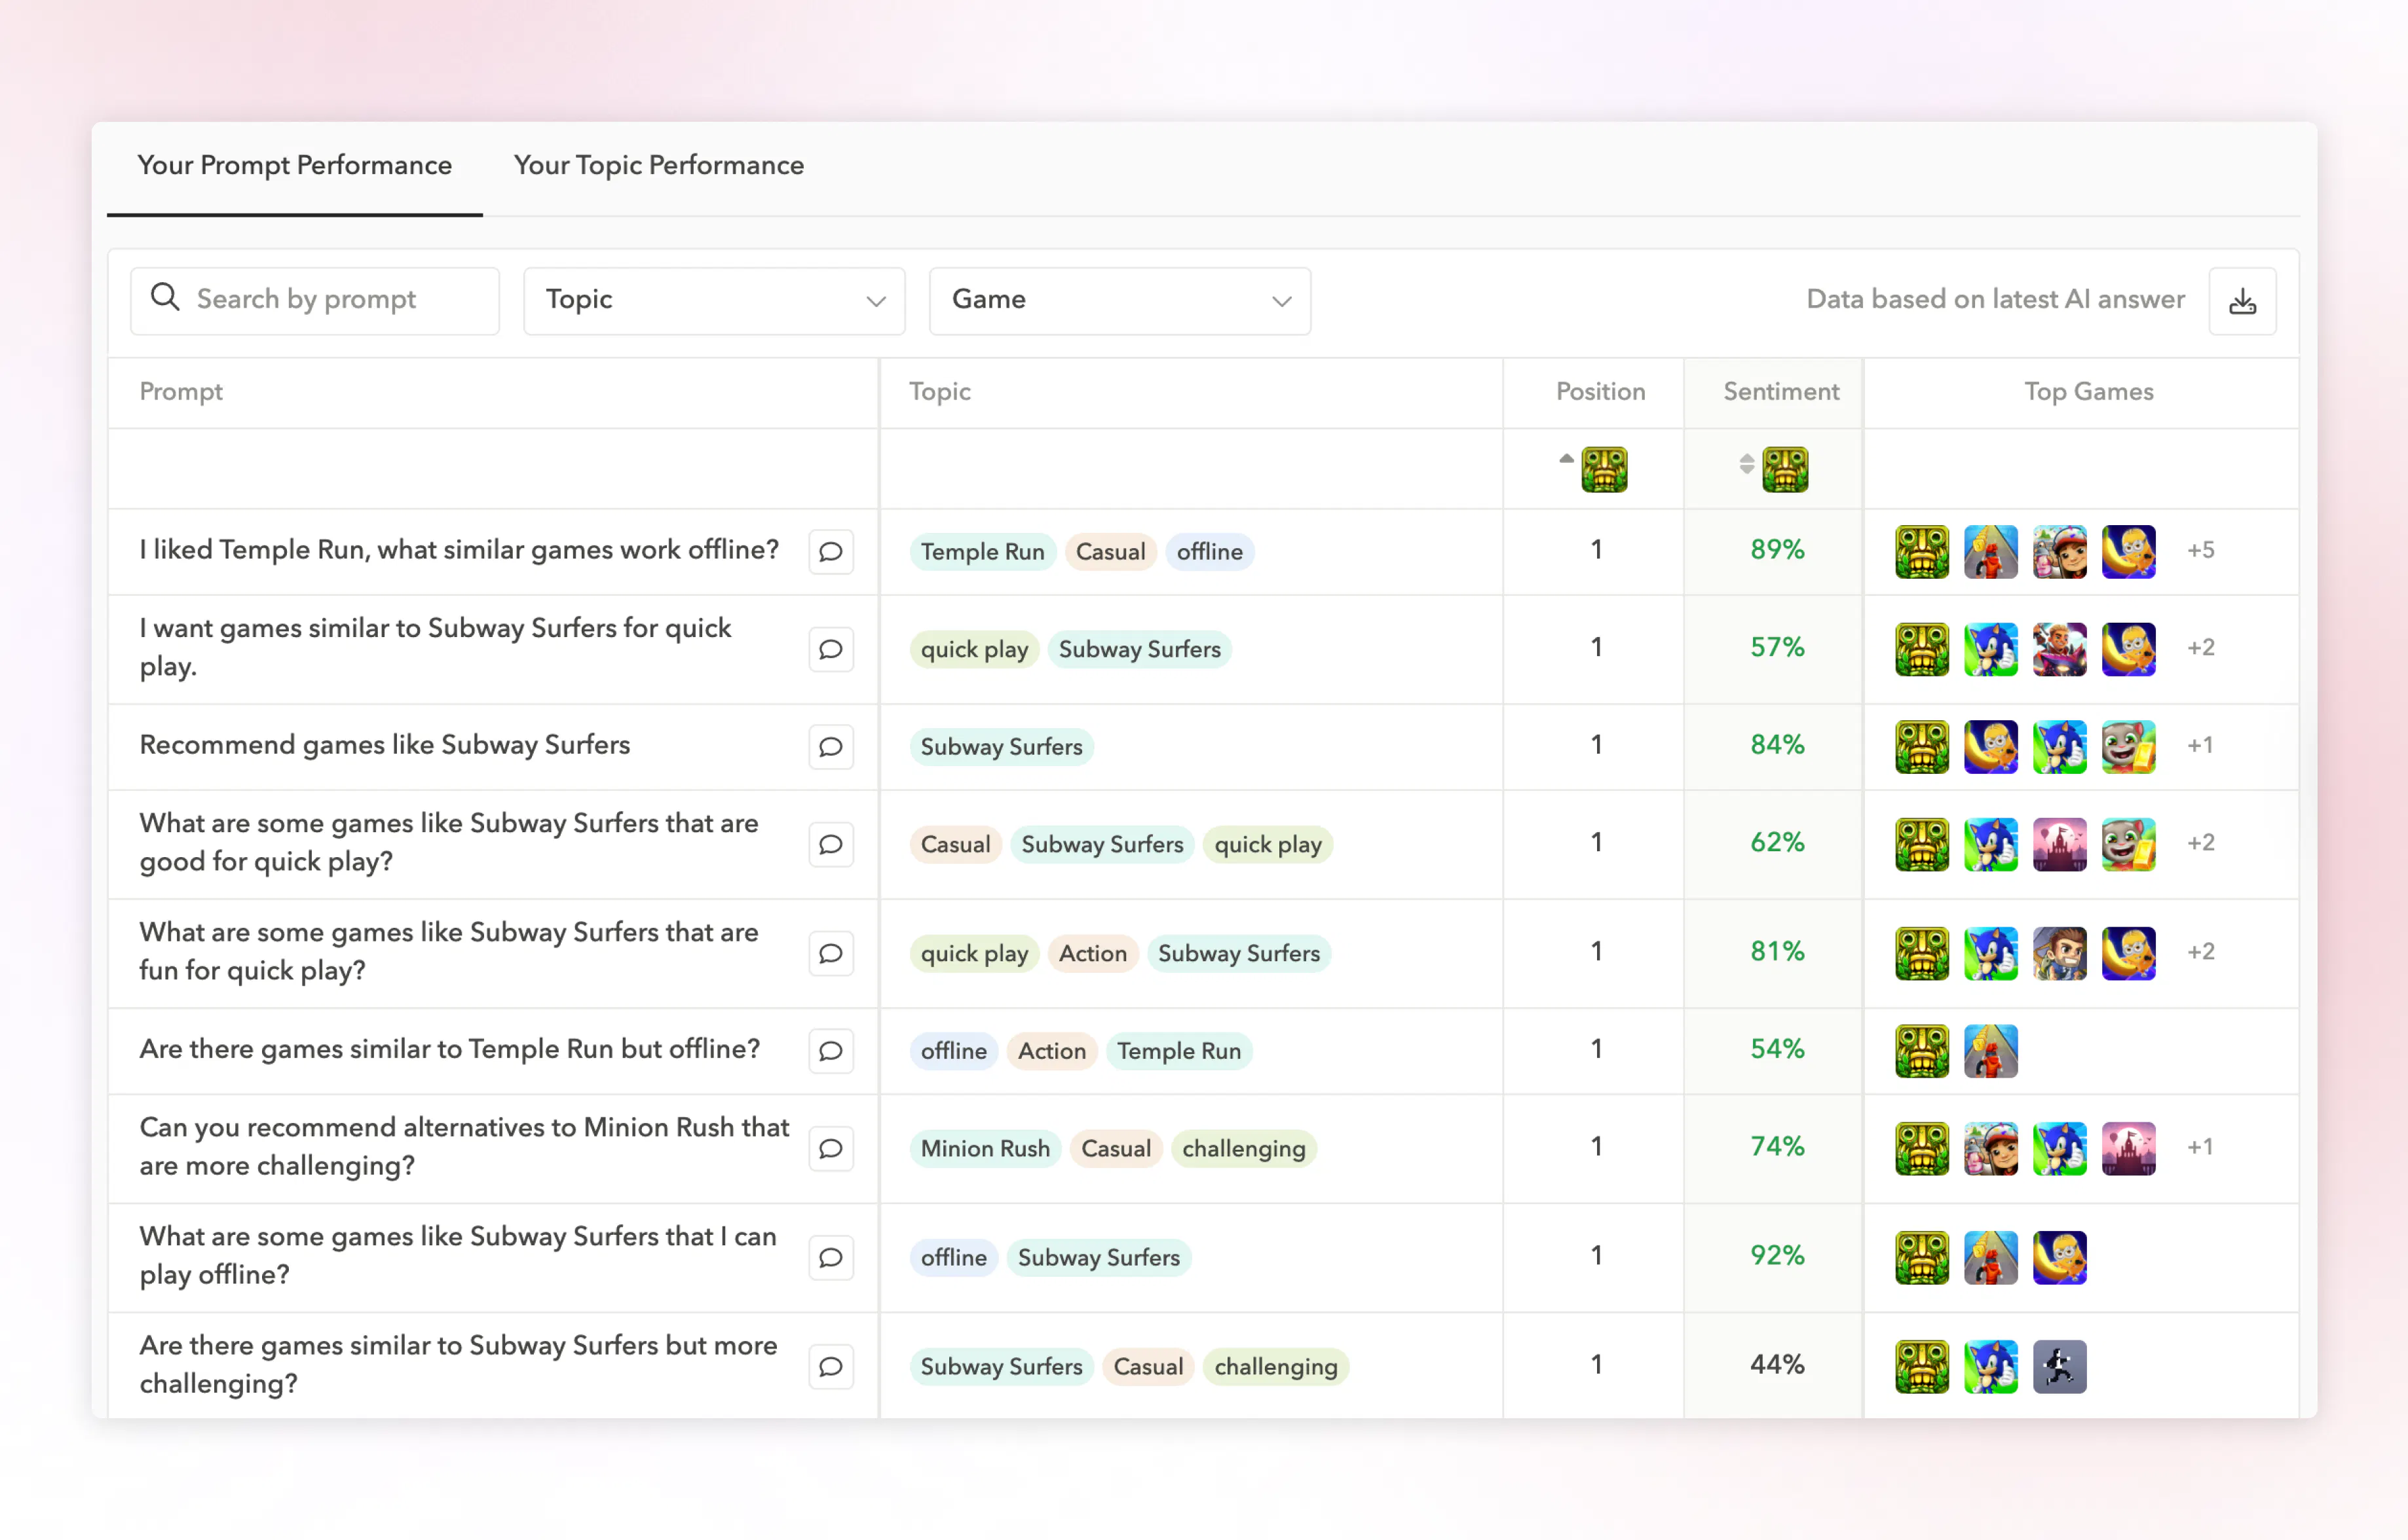Open chat icon for Temple Run offline prompt
Viewport: 2408px width, 1540px height.
click(831, 551)
